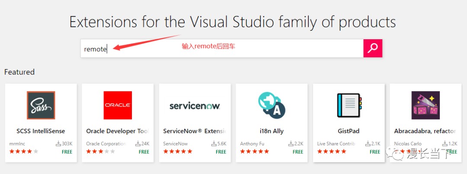Click the Featured section heading
Image resolution: width=467 pixels, height=174 pixels.
(x=19, y=72)
